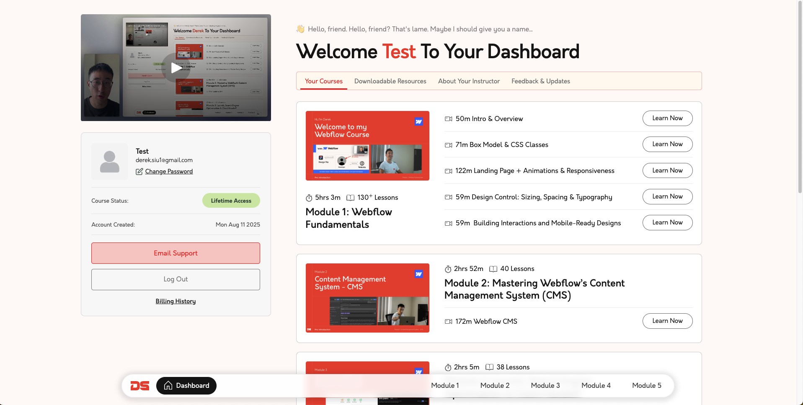Image resolution: width=803 pixels, height=405 pixels.
Task: Open the Change Password link
Action: pyautogui.click(x=169, y=171)
